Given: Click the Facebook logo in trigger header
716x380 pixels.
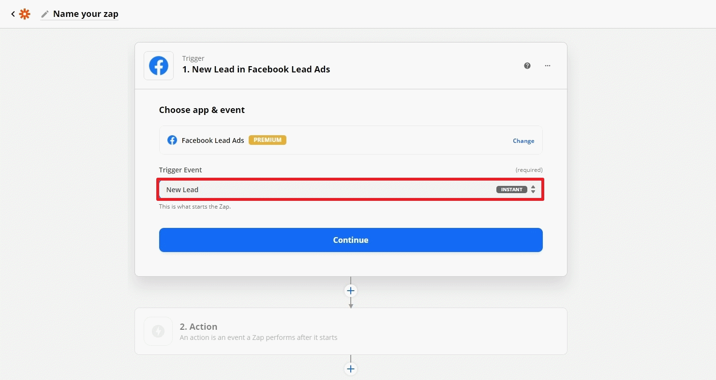Looking at the screenshot, I should [159, 66].
